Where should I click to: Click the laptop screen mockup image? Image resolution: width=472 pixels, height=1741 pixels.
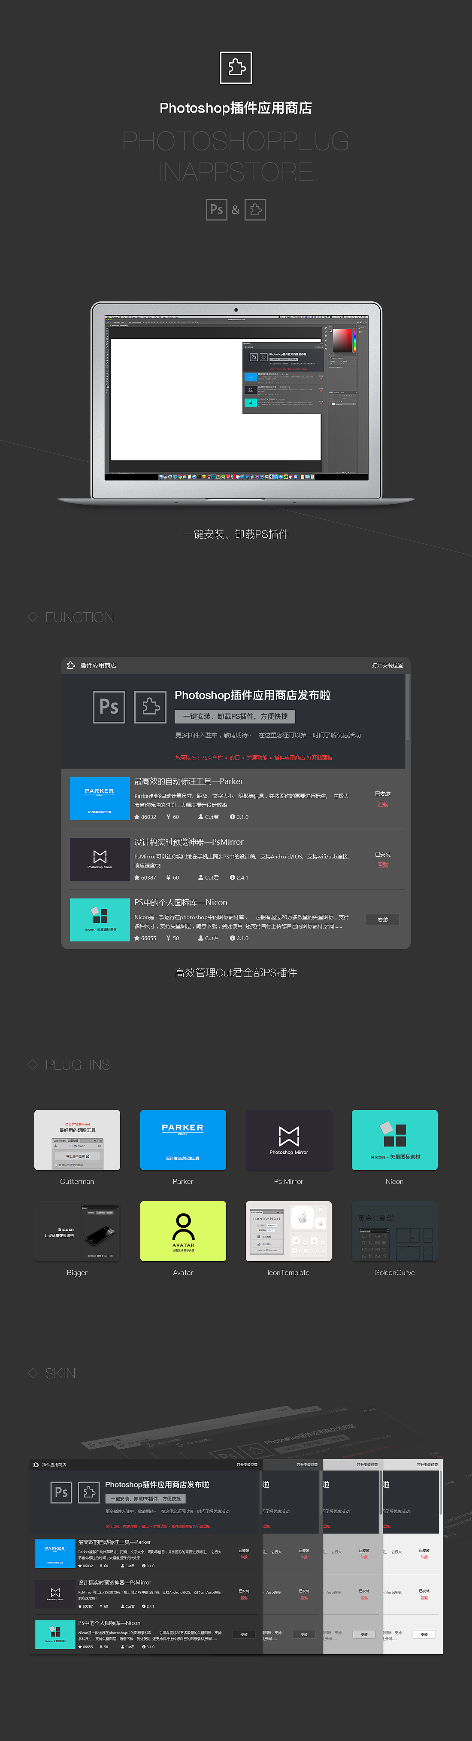click(236, 397)
